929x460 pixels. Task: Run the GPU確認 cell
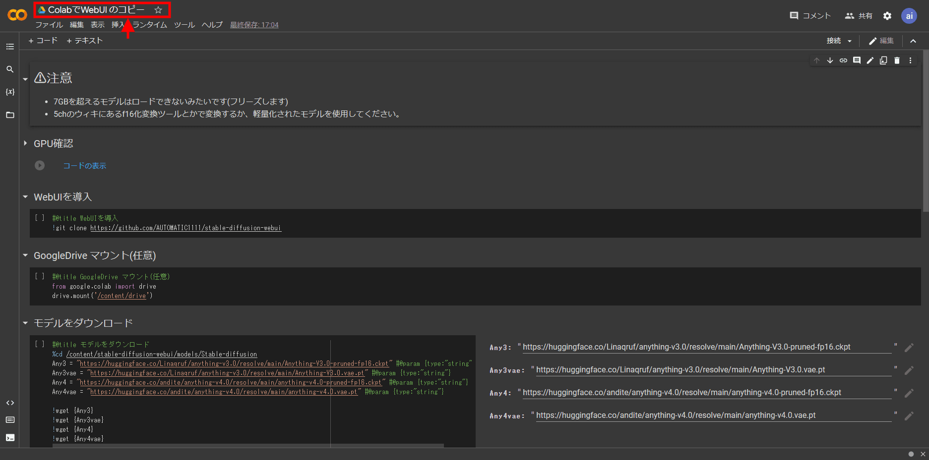click(x=40, y=165)
